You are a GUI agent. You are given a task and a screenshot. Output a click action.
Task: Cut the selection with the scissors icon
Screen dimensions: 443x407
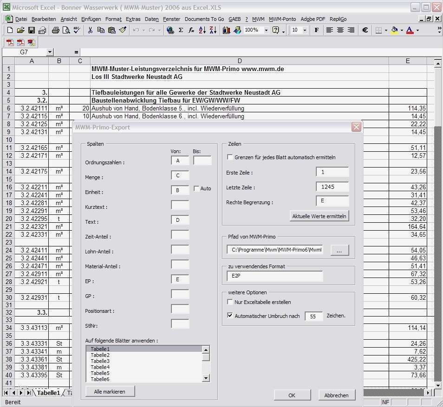(x=90, y=30)
